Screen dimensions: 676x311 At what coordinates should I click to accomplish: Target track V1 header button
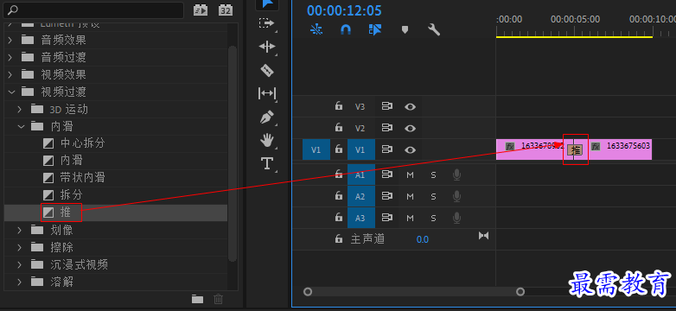pyautogui.click(x=360, y=149)
